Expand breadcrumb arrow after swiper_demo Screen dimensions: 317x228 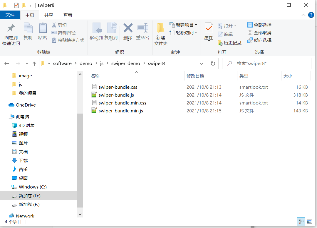coord(144,63)
